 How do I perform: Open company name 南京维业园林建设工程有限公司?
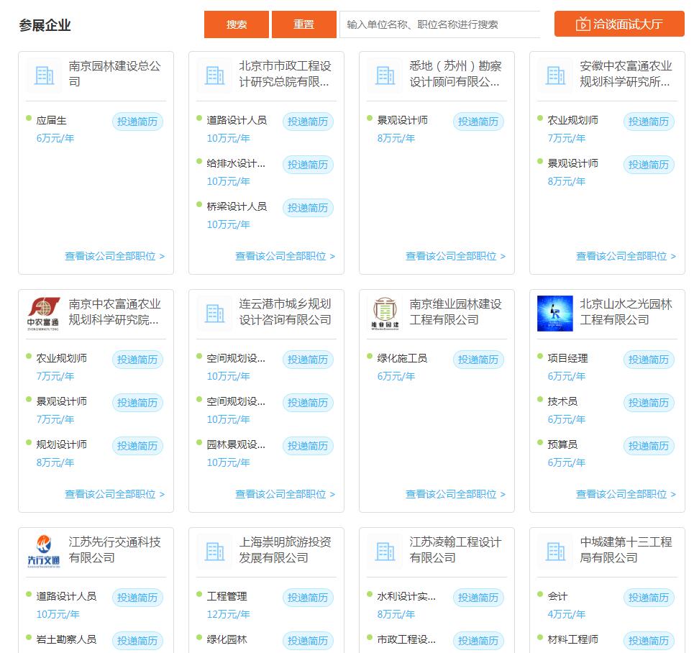click(x=455, y=312)
